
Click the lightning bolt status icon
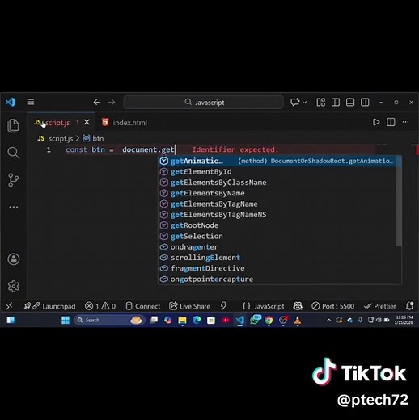pyautogui.click(x=223, y=306)
